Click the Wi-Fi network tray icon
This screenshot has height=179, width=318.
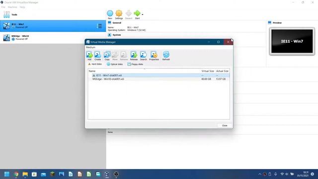click(x=282, y=174)
